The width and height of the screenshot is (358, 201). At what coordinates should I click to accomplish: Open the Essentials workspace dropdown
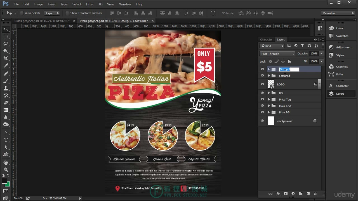click(338, 13)
